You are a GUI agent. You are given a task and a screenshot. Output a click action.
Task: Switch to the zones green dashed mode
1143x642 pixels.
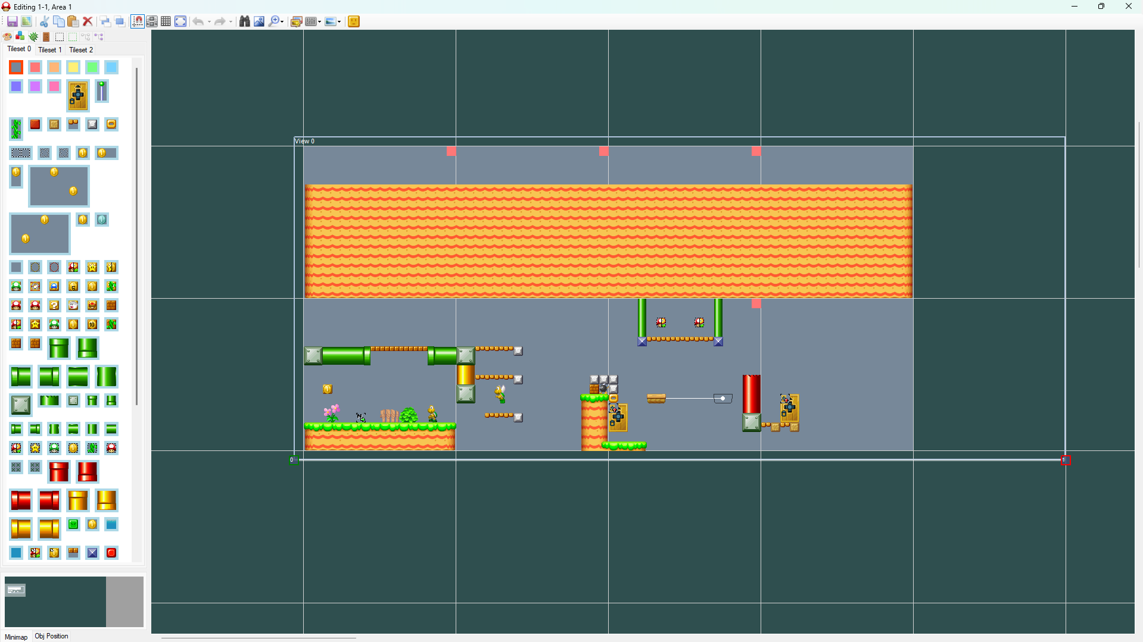[73, 37]
